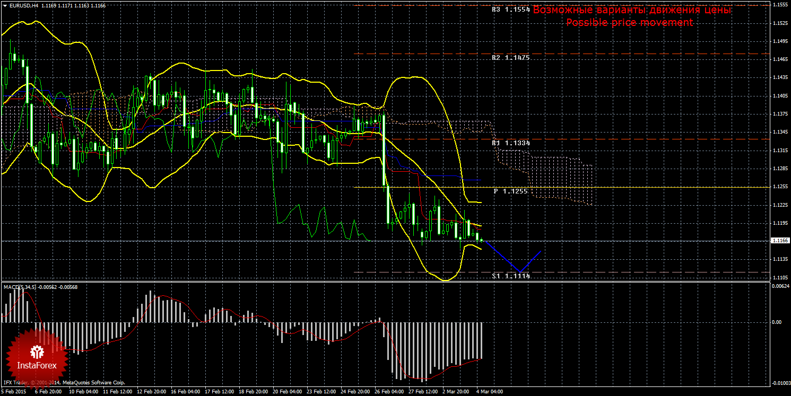Click the current price tag 1.1166

point(779,241)
